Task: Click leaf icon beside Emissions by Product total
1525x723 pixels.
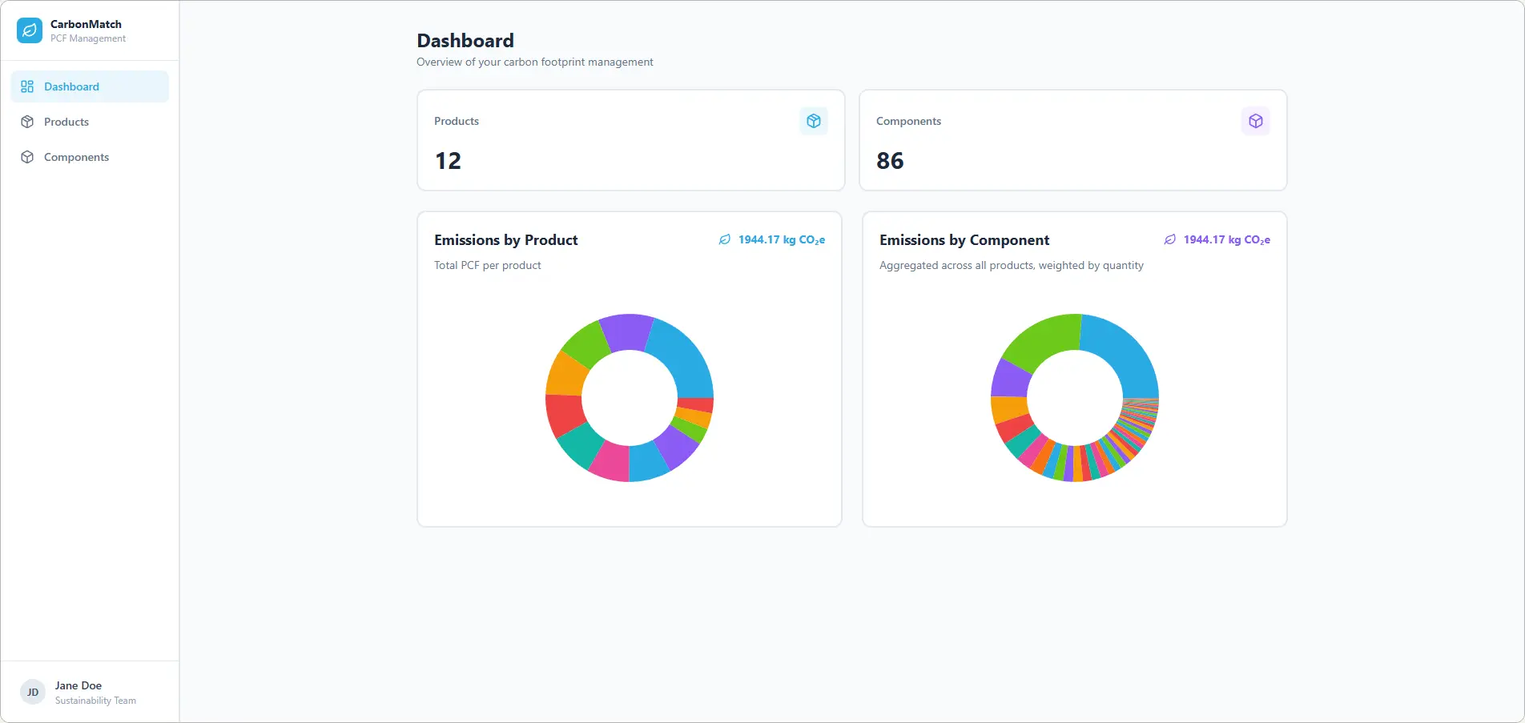Action: pyautogui.click(x=725, y=239)
